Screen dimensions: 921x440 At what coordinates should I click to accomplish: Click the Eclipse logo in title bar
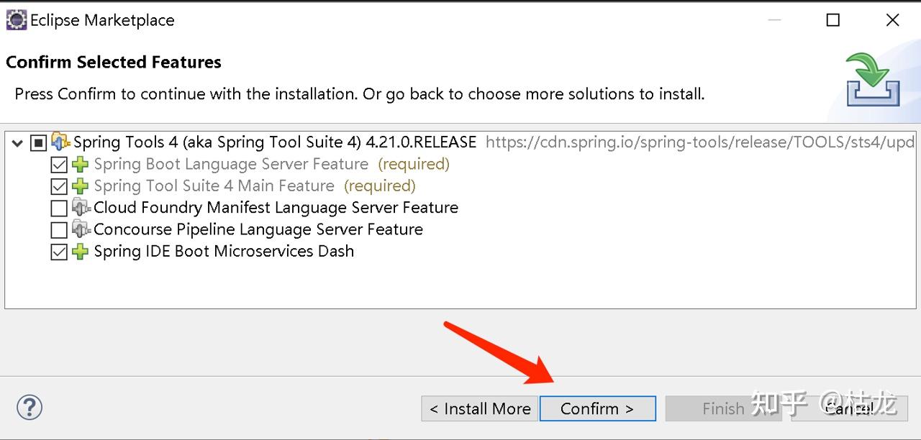tap(16, 20)
